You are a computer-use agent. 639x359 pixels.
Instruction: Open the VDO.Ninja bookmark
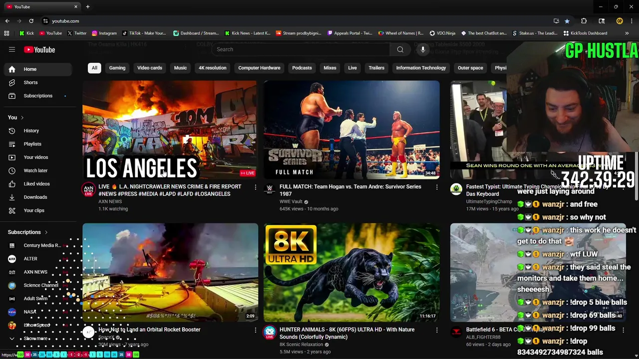tap(442, 33)
